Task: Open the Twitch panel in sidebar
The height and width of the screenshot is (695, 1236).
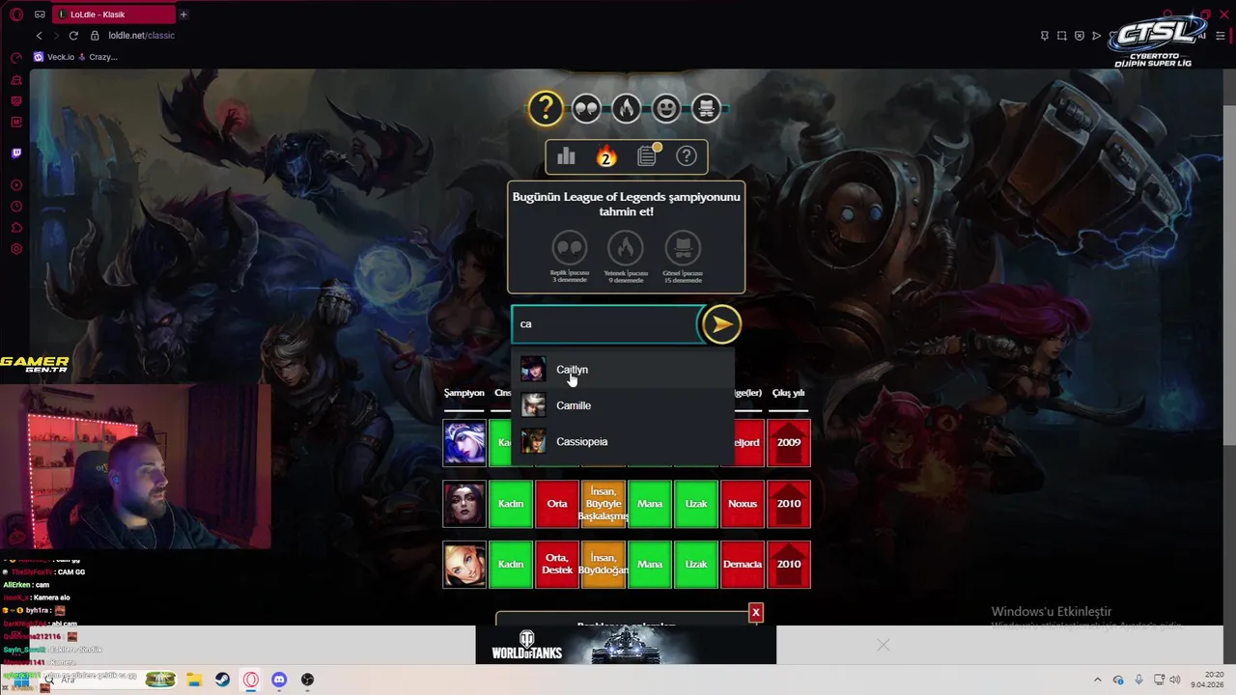Action: pos(16,153)
